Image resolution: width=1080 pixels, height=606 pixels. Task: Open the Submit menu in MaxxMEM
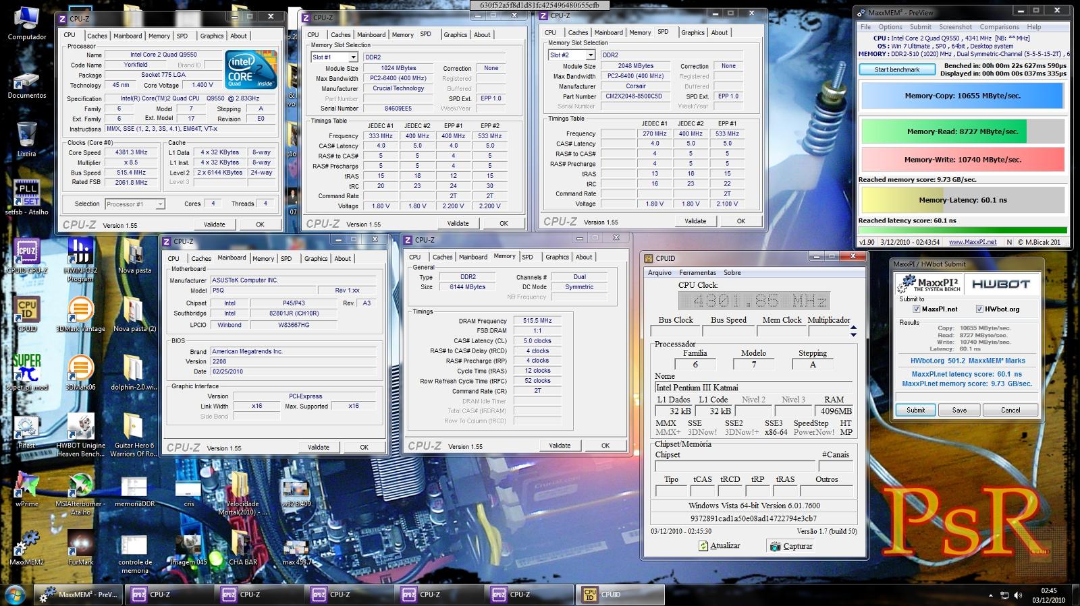point(920,27)
